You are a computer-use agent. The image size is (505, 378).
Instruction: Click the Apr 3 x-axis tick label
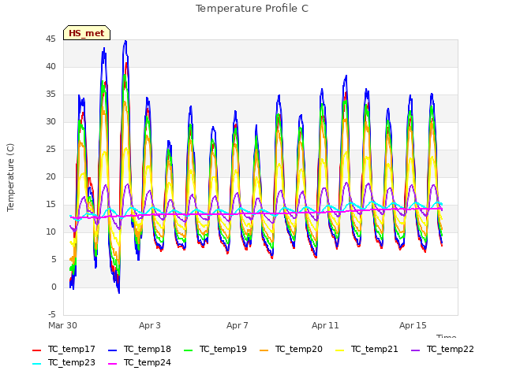click(150, 325)
